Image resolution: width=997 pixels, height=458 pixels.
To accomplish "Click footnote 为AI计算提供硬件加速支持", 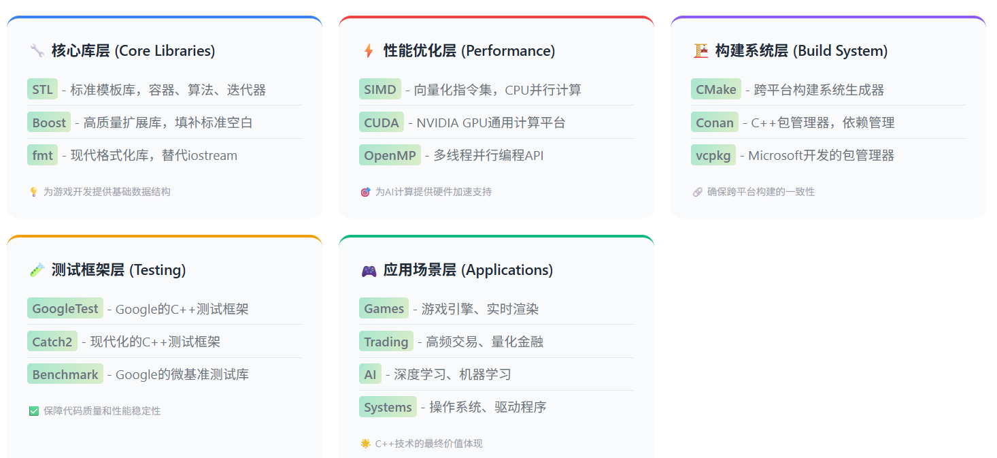I will 433,192.
